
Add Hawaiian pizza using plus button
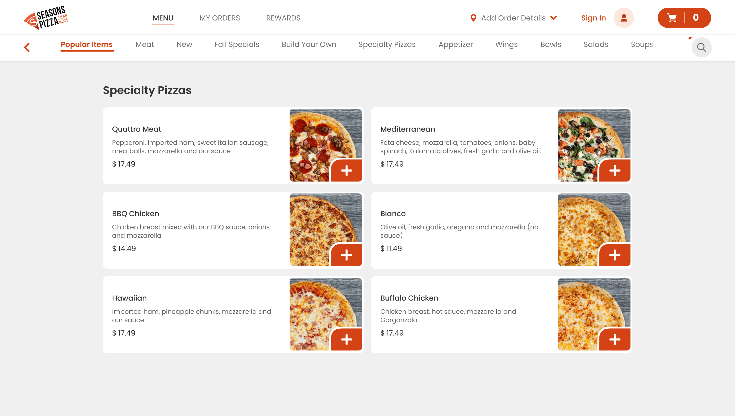coord(346,339)
